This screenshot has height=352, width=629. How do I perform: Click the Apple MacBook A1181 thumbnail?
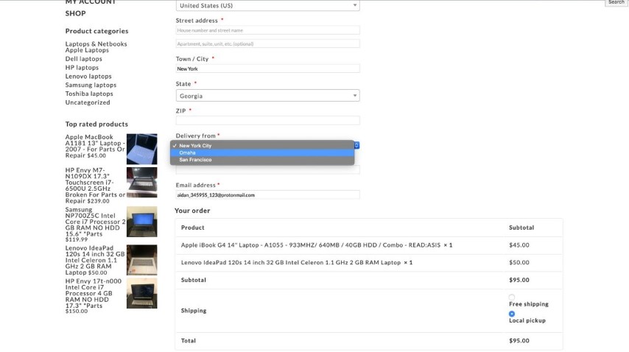click(142, 149)
